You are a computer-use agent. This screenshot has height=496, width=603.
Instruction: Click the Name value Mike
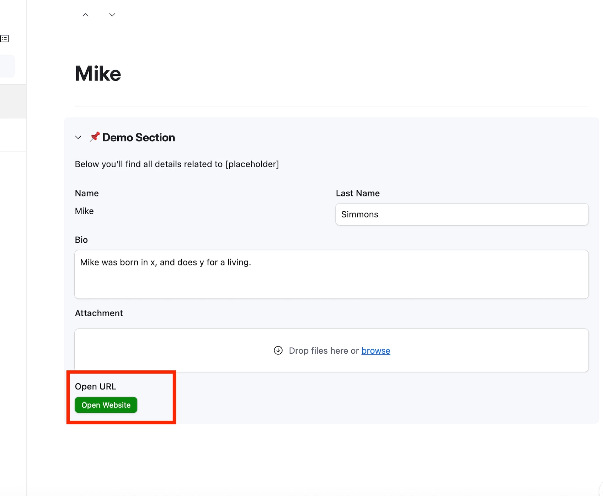click(84, 211)
